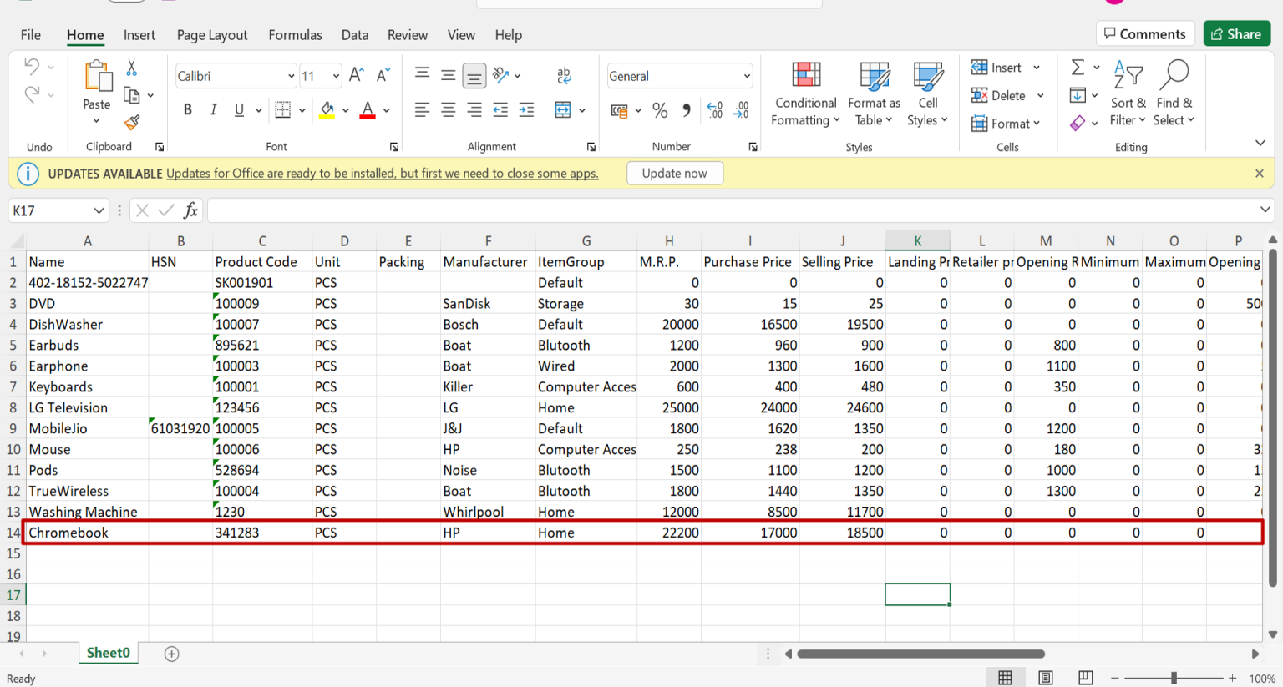Apply Percent Style format
Image resolution: width=1283 pixels, height=687 pixels.
[x=660, y=110]
